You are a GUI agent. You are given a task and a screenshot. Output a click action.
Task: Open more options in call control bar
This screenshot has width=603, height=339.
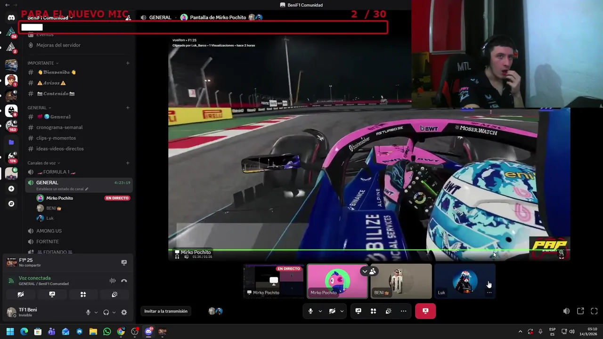[403, 311]
